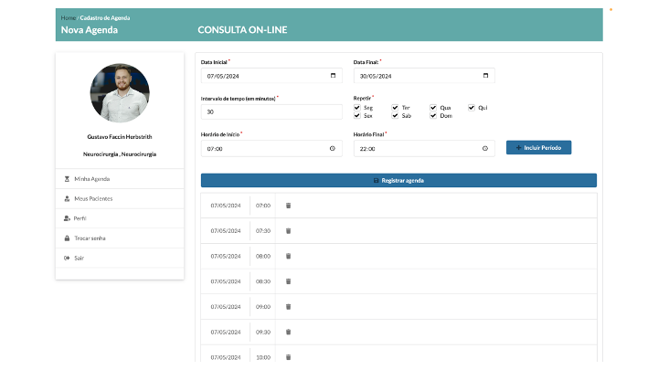
Task: Open calendar picker icon in Data Inicial
Action: [x=333, y=76]
